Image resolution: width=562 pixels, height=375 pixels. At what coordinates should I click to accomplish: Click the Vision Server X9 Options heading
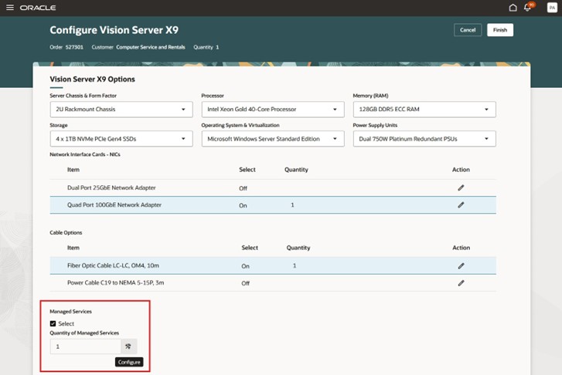[93, 79]
